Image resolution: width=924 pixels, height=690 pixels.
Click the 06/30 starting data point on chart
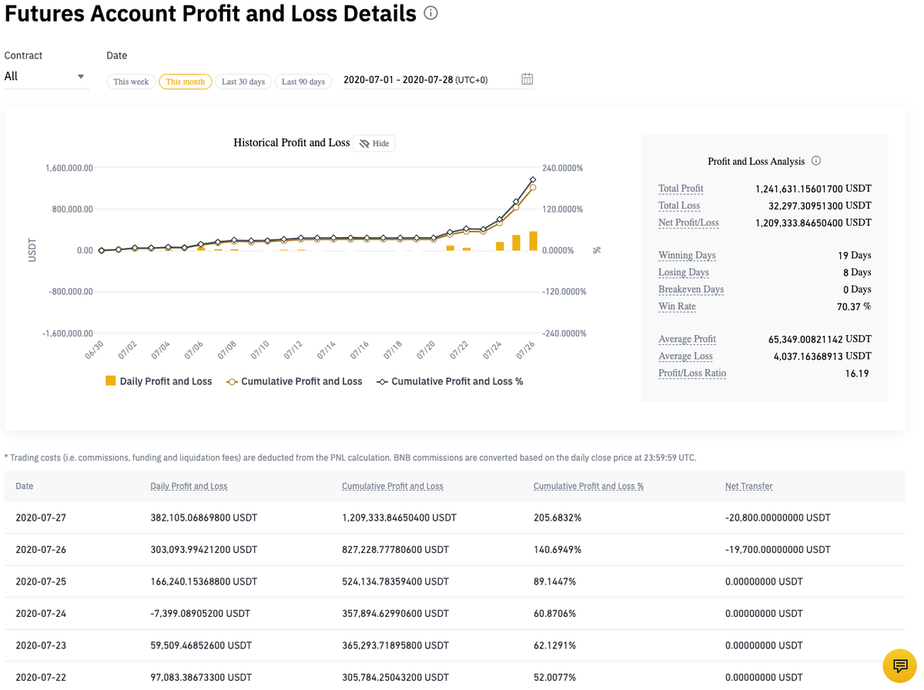click(101, 250)
